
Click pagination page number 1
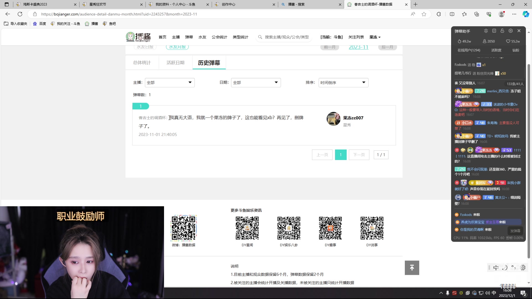click(x=341, y=155)
